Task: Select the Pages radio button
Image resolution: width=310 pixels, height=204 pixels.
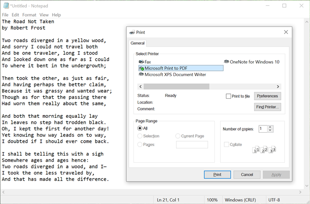Action: pyautogui.click(x=140, y=145)
